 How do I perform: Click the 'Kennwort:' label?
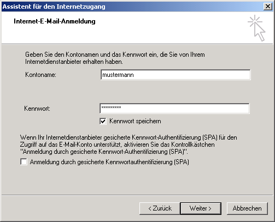[x=37, y=109]
